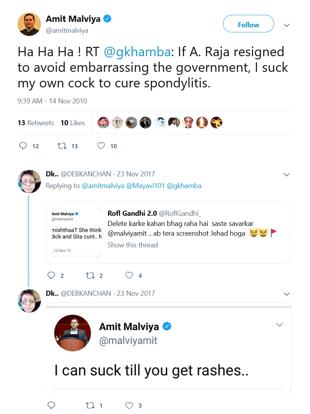Open the chevron menu next to Follow

(x=287, y=25)
